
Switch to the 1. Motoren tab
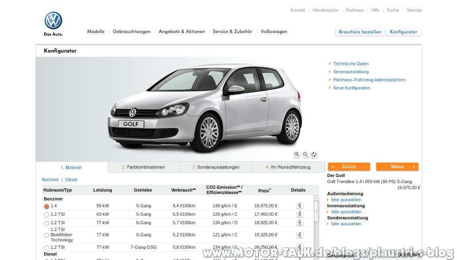72,167
